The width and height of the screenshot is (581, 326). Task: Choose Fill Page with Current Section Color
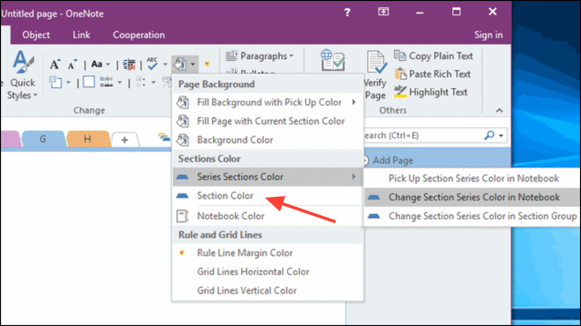tap(267, 121)
